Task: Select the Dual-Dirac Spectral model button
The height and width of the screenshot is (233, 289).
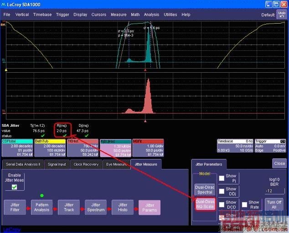Action: (204, 189)
